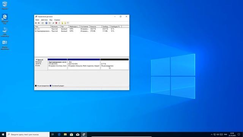Open the Action Center notifications icon

239,134
